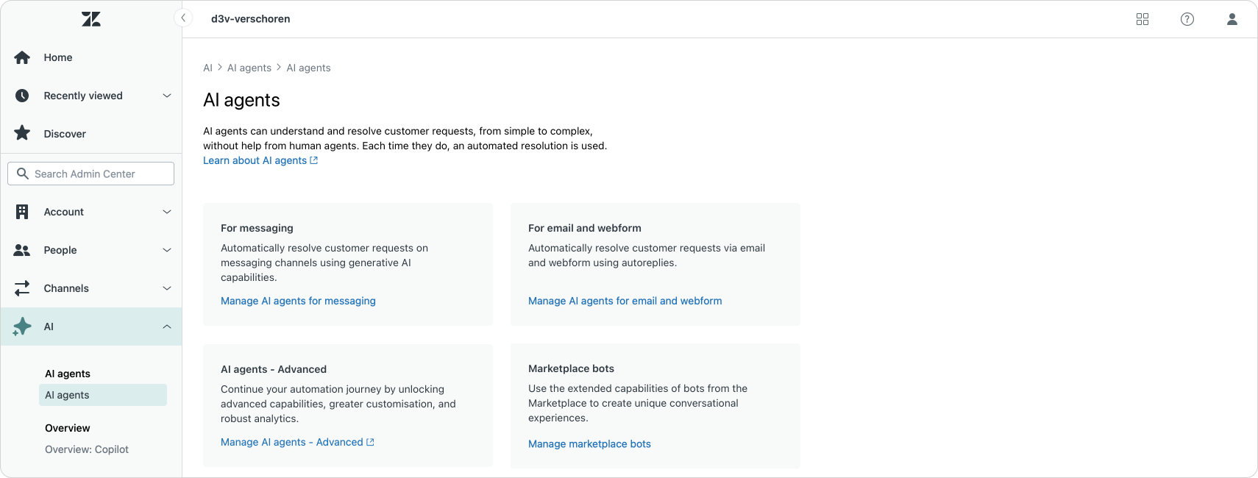Open the products grid icon
The width and height of the screenshot is (1258, 478).
pyautogui.click(x=1142, y=19)
